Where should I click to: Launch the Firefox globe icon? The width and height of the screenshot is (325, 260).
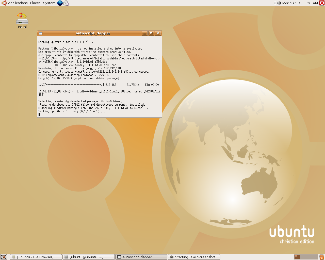pyautogui.click(x=60, y=3)
